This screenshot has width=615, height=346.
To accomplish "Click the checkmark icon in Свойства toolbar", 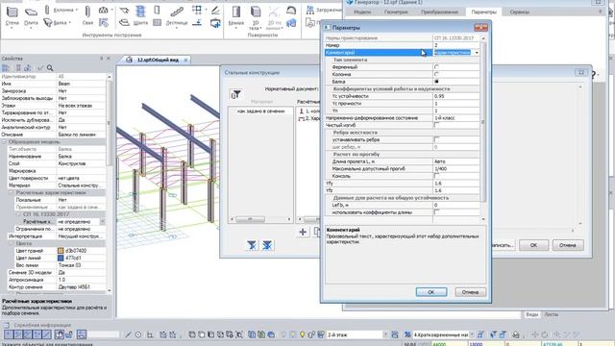I will [x=40, y=68].
